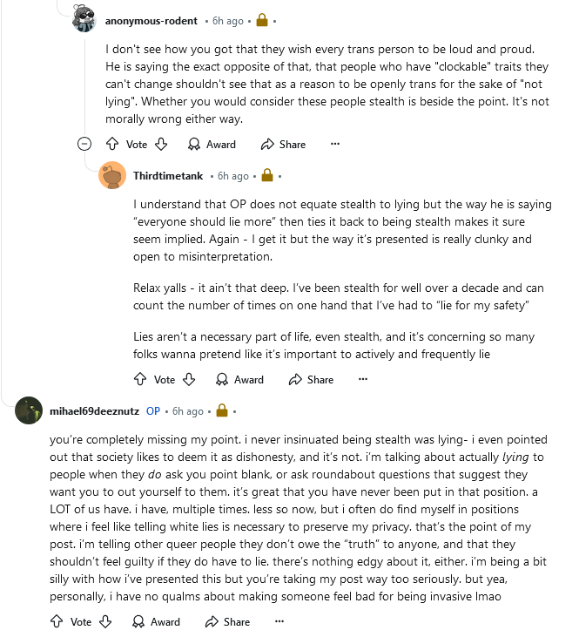Share anonymous-rodent's comment
Screen dimensions: 579x637
point(283,145)
